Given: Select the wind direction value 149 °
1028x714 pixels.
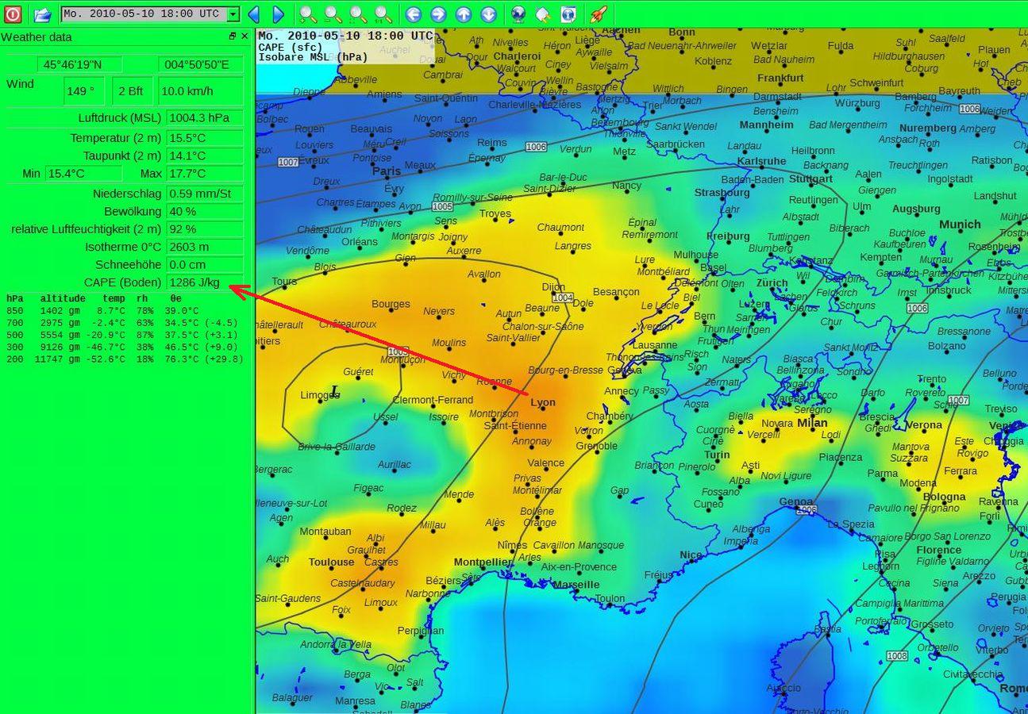Looking at the screenshot, I should click(84, 90).
